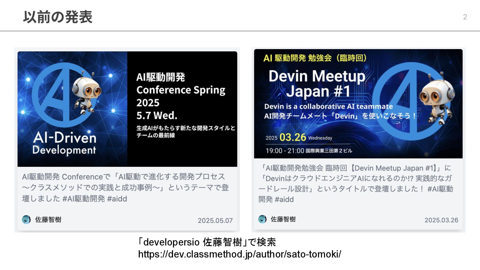Click author name 佐藤智樹 on left card
Image resolution: width=480 pixels, height=270 pixels.
(x=48, y=219)
